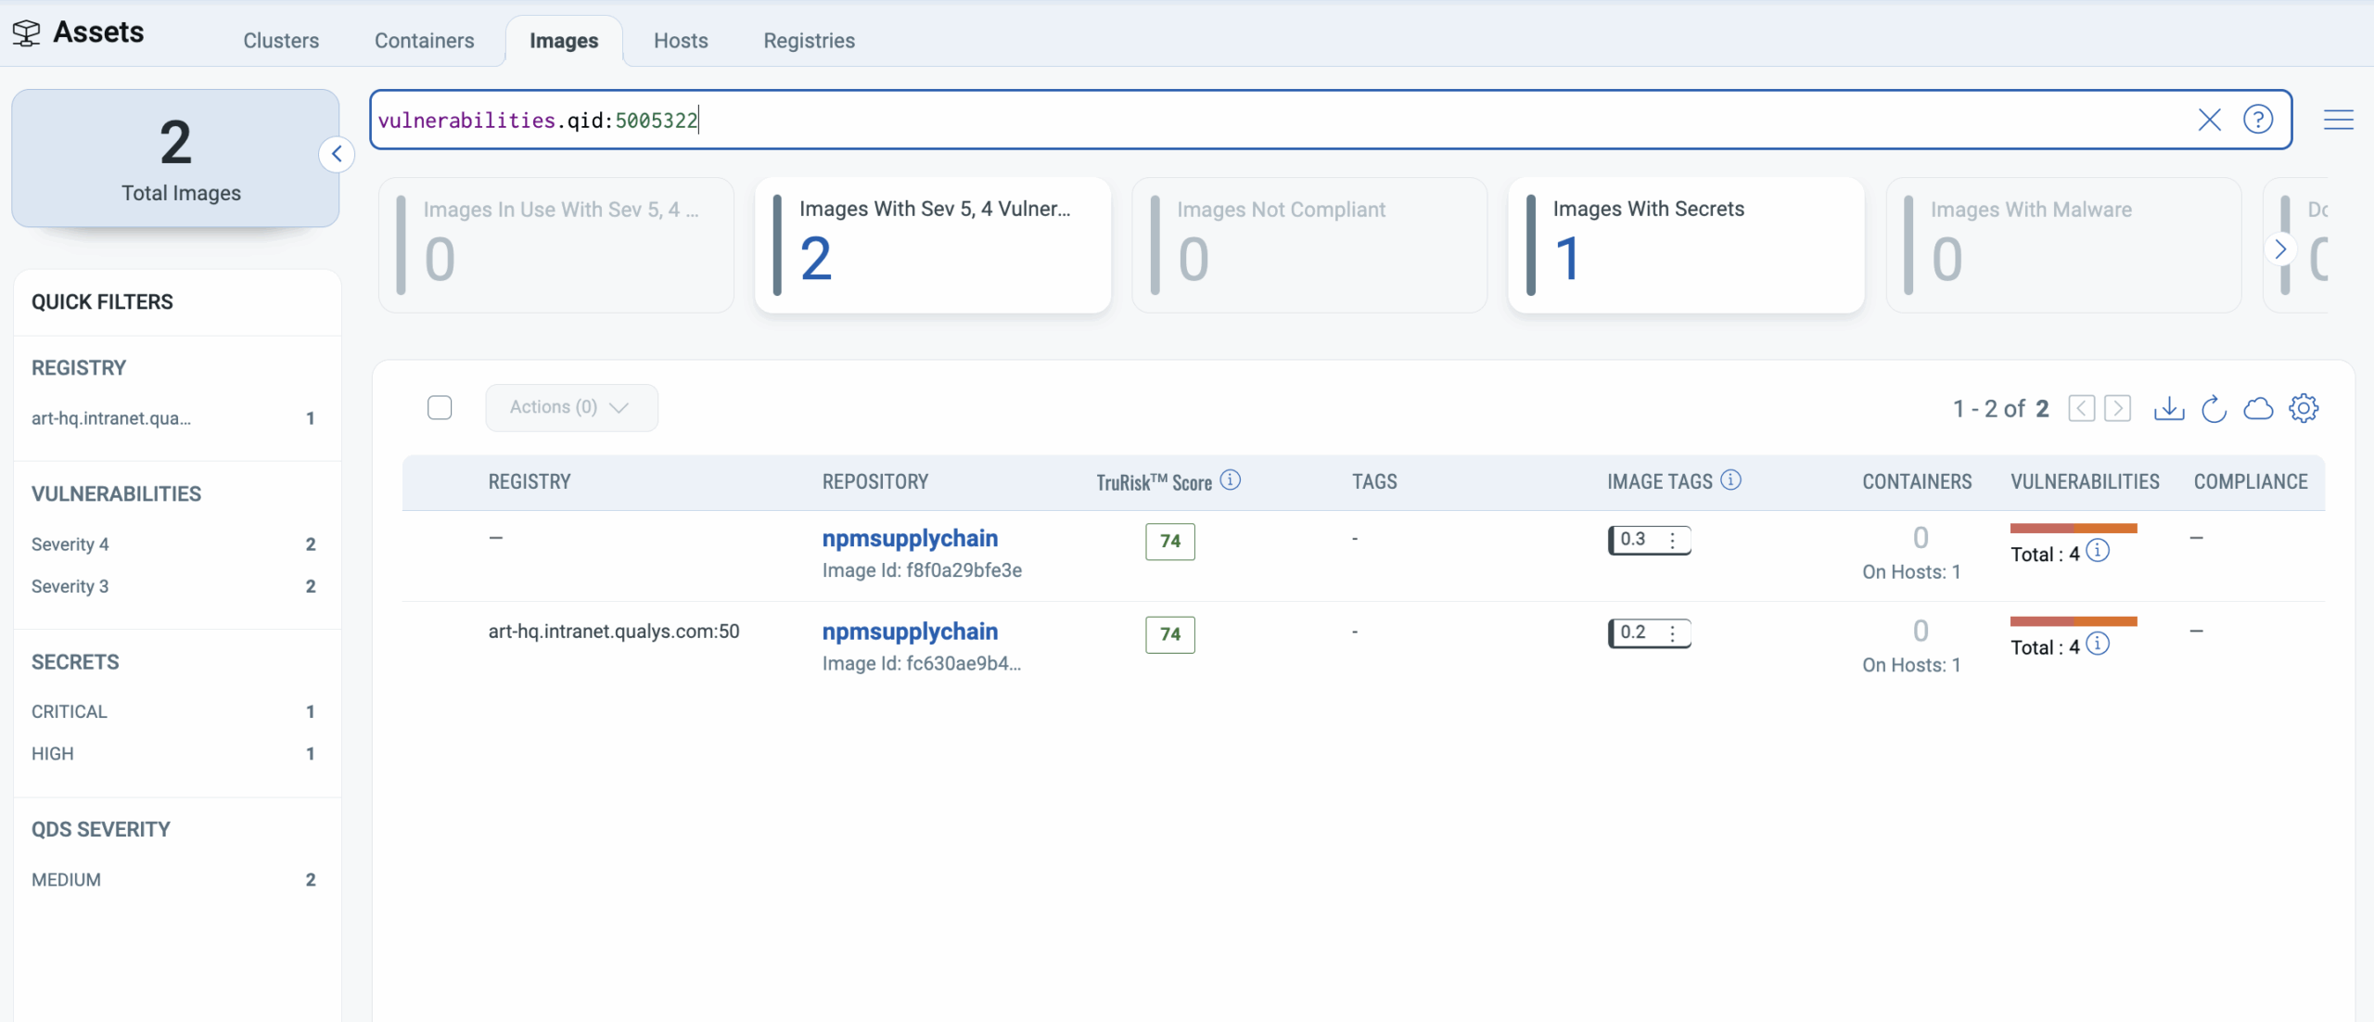Click the IMAGE TAGS info icon

tap(1730, 480)
